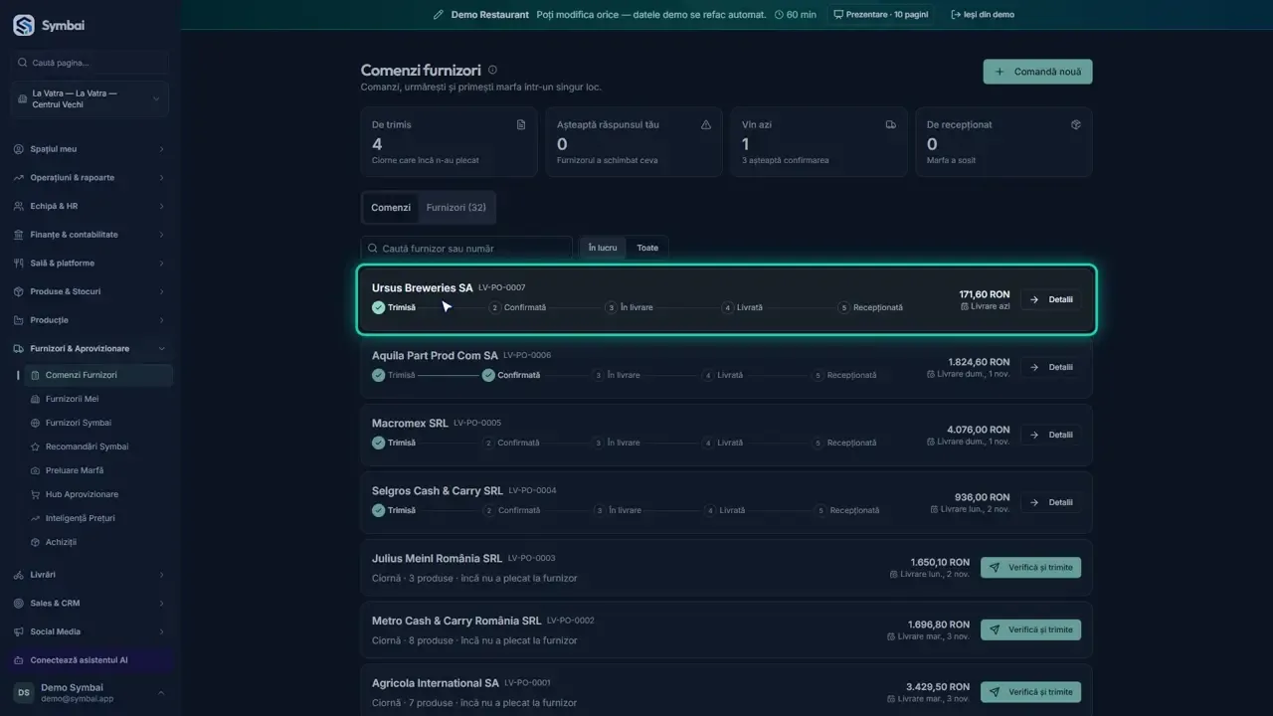Switch the order filter to În lucru
This screenshot has width=1273, height=716.
tap(603, 248)
